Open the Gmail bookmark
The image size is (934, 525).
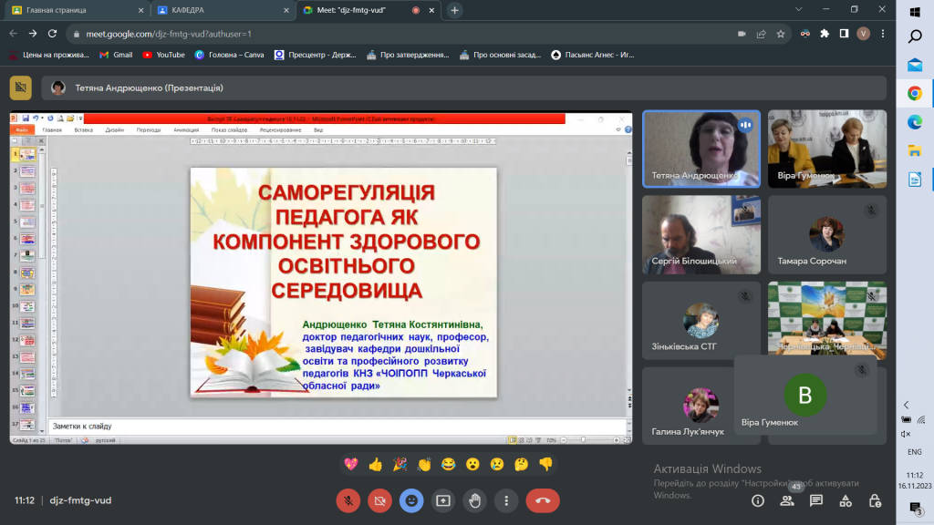[116, 55]
